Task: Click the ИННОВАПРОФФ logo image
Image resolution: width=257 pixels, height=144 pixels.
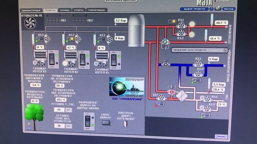Action: pos(127,87)
